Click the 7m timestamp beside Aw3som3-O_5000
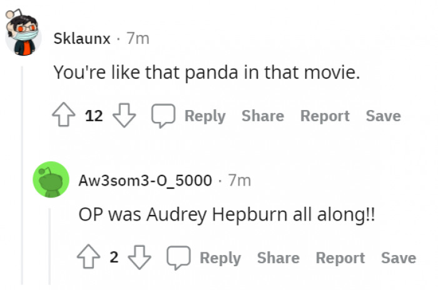 click(240, 181)
